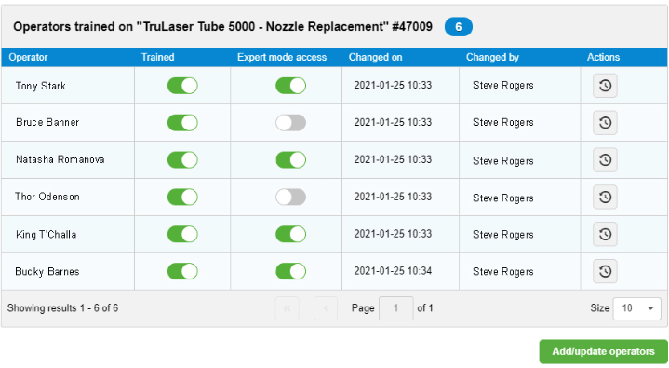Select the Bucky Barnes operator name

coord(47,271)
